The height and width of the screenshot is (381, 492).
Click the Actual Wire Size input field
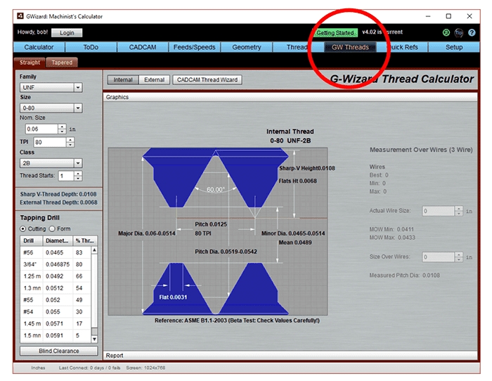click(x=438, y=211)
